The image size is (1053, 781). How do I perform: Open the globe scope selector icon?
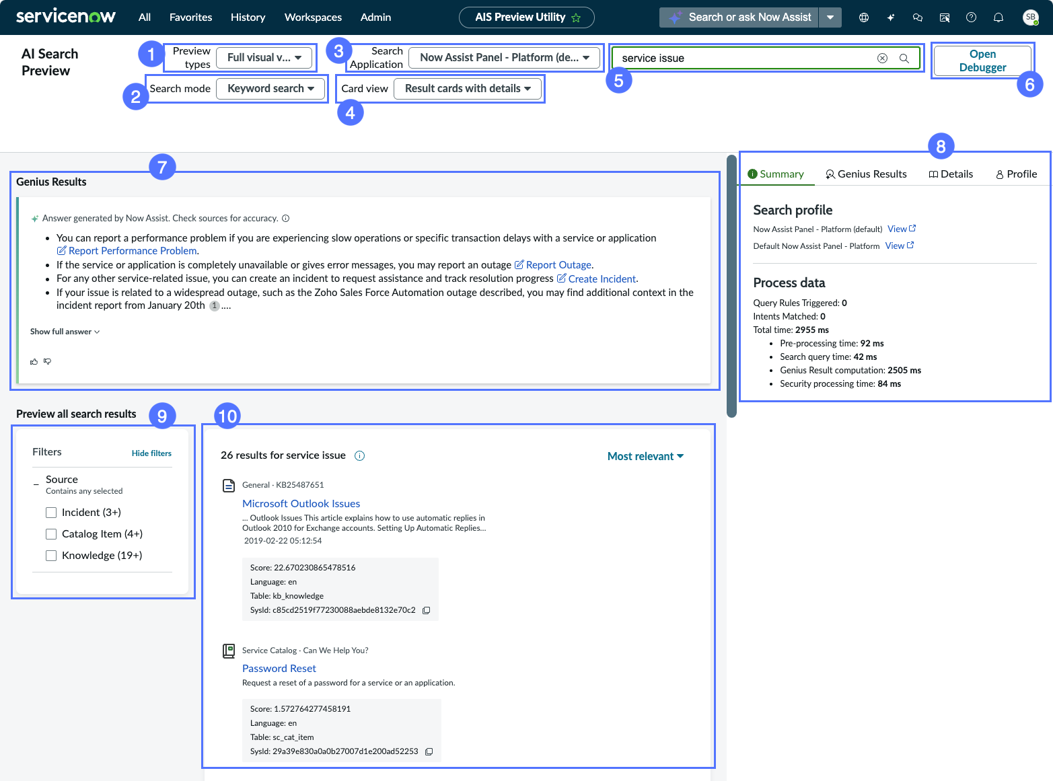[x=864, y=17]
